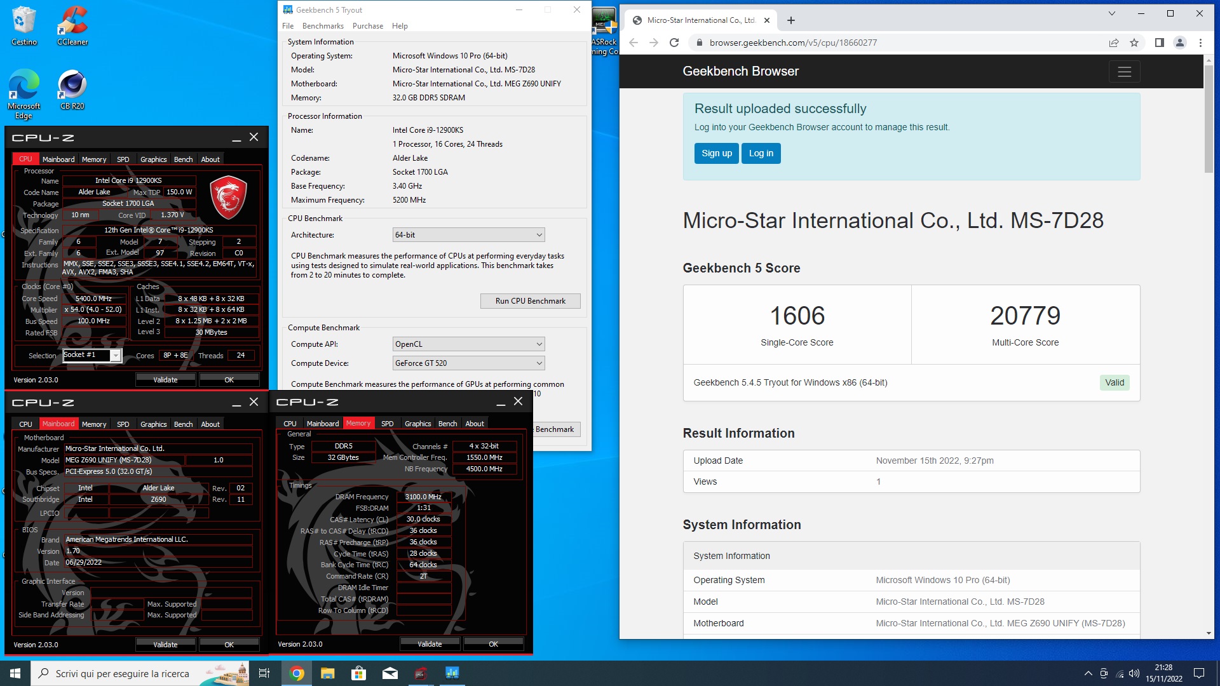Open Chrome tab search chevron
The width and height of the screenshot is (1220, 686).
coord(1112,13)
